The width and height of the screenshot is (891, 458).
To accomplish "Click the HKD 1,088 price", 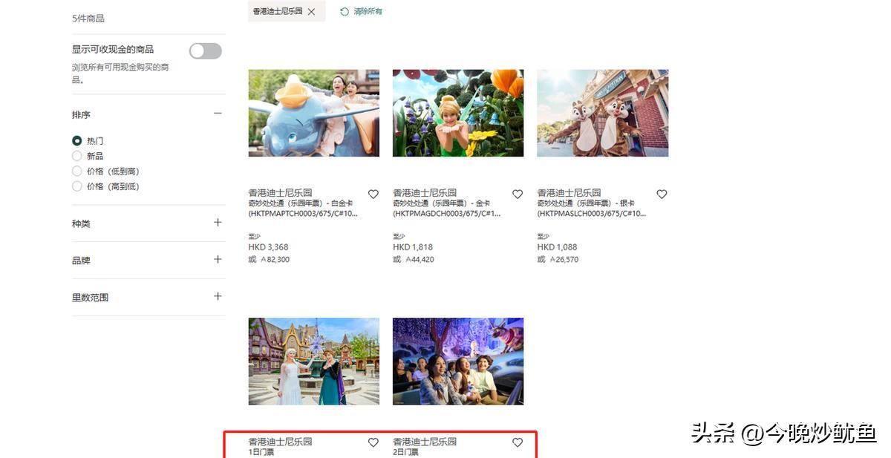I will pyautogui.click(x=557, y=247).
